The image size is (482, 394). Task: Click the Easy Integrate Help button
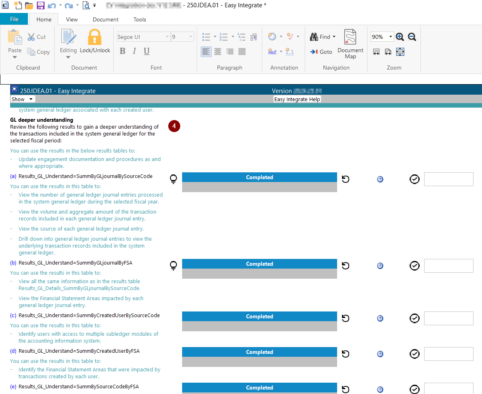click(297, 99)
